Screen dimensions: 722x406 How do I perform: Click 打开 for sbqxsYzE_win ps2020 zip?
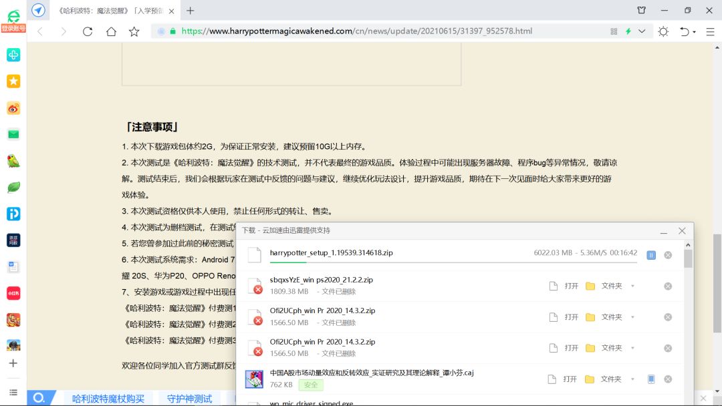[x=564, y=286]
